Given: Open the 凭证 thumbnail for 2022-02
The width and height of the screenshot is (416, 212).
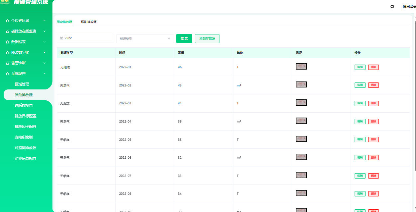Looking at the screenshot, I should tap(301, 84).
